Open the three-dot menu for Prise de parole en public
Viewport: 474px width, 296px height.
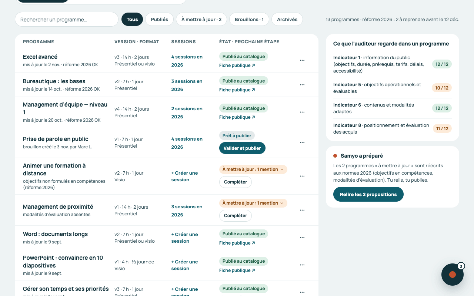(302, 142)
